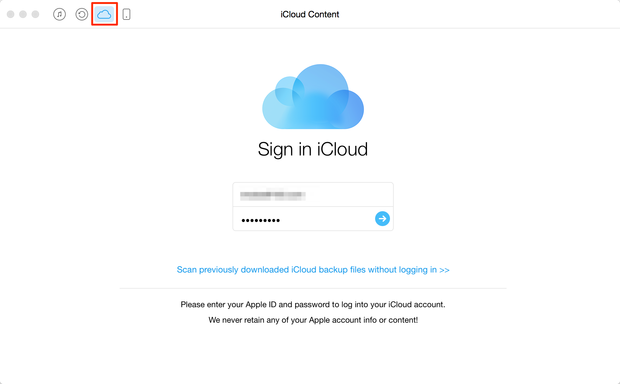The height and width of the screenshot is (384, 620).
Task: Click the 'We never retain' privacy notice
Action: tap(313, 320)
